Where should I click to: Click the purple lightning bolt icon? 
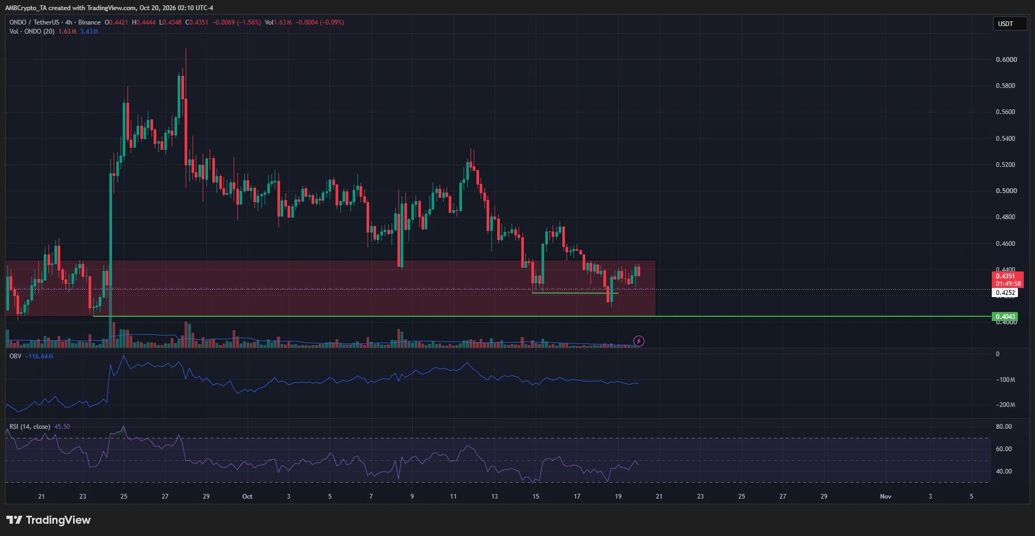(x=639, y=341)
